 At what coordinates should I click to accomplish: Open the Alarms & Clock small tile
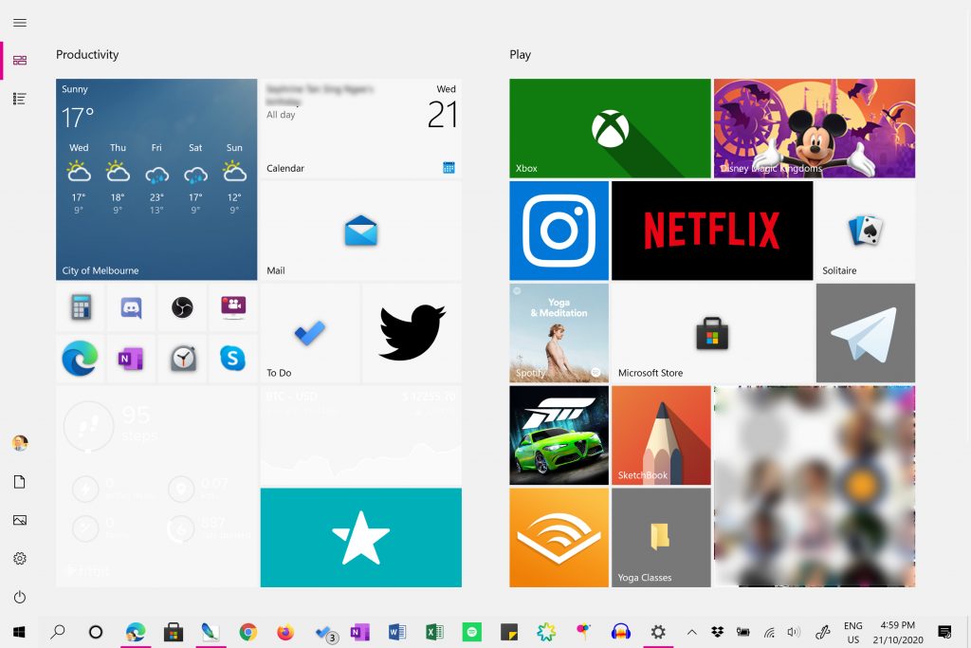click(x=182, y=358)
